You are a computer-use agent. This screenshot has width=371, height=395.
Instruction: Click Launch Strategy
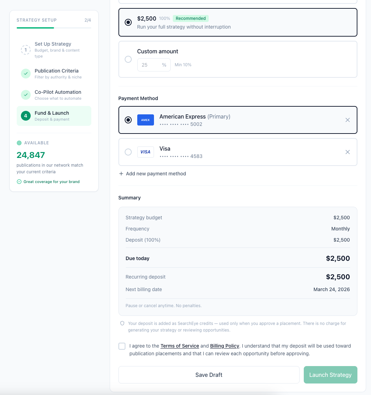[x=330, y=375]
